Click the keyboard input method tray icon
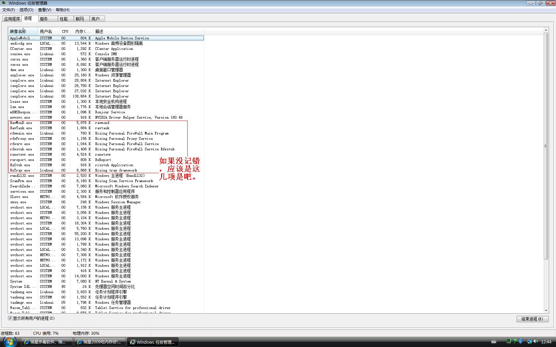Viewport: 556px width, 347px height. (x=494, y=342)
